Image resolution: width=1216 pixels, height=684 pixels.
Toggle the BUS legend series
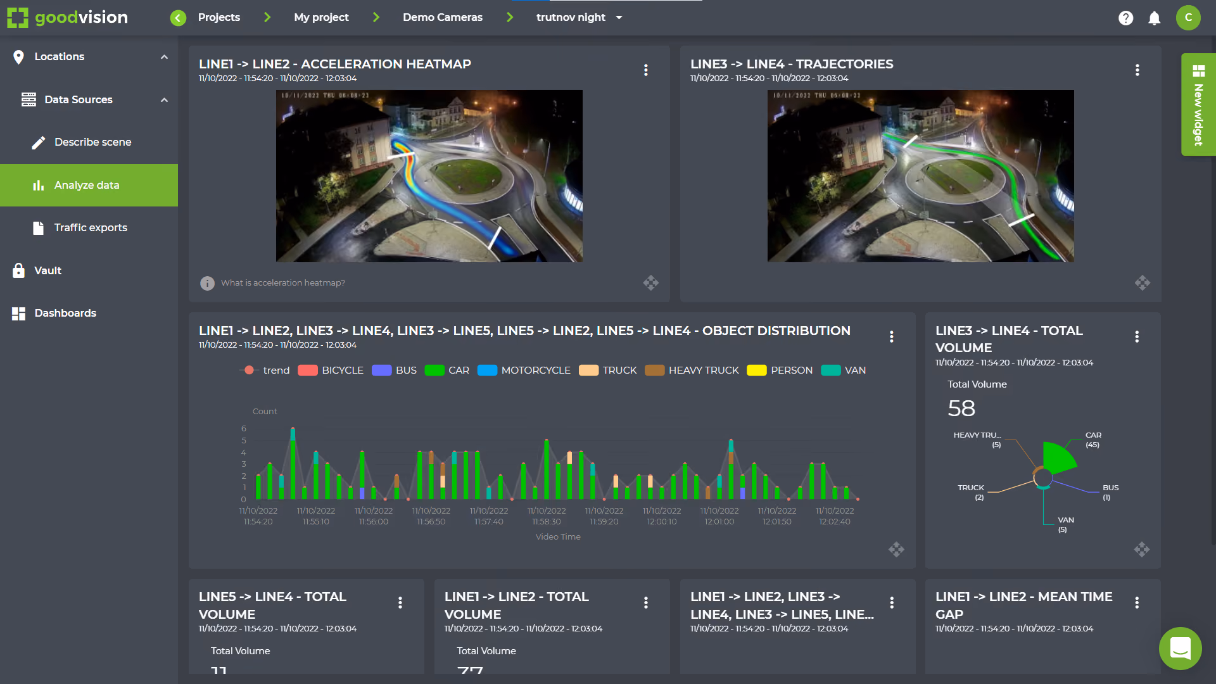click(394, 370)
